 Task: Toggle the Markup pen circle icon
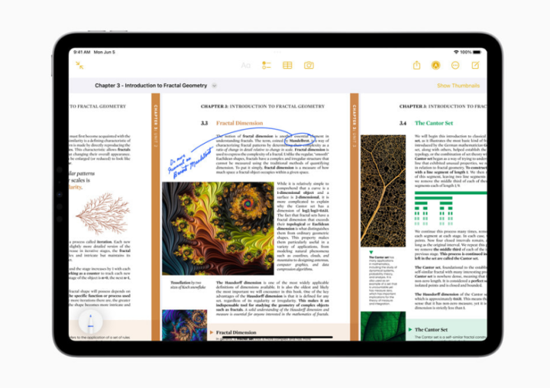pos(435,65)
